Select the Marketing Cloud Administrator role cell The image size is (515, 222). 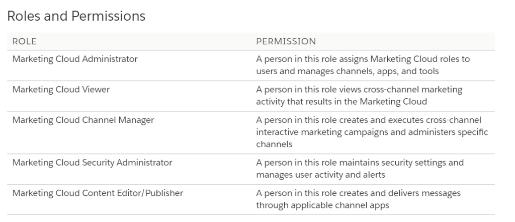click(75, 59)
